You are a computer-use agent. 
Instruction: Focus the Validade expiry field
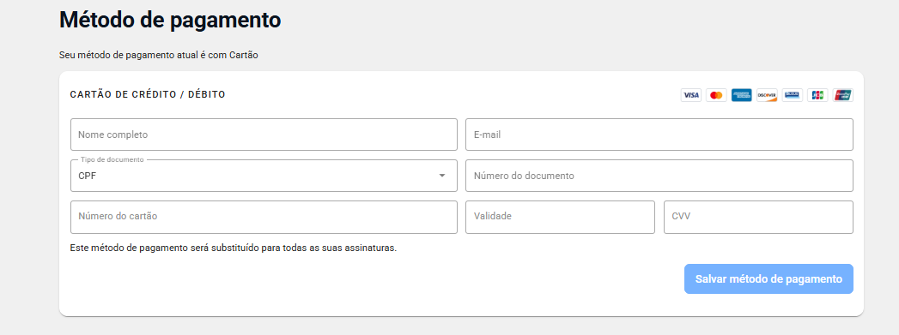pyautogui.click(x=560, y=217)
